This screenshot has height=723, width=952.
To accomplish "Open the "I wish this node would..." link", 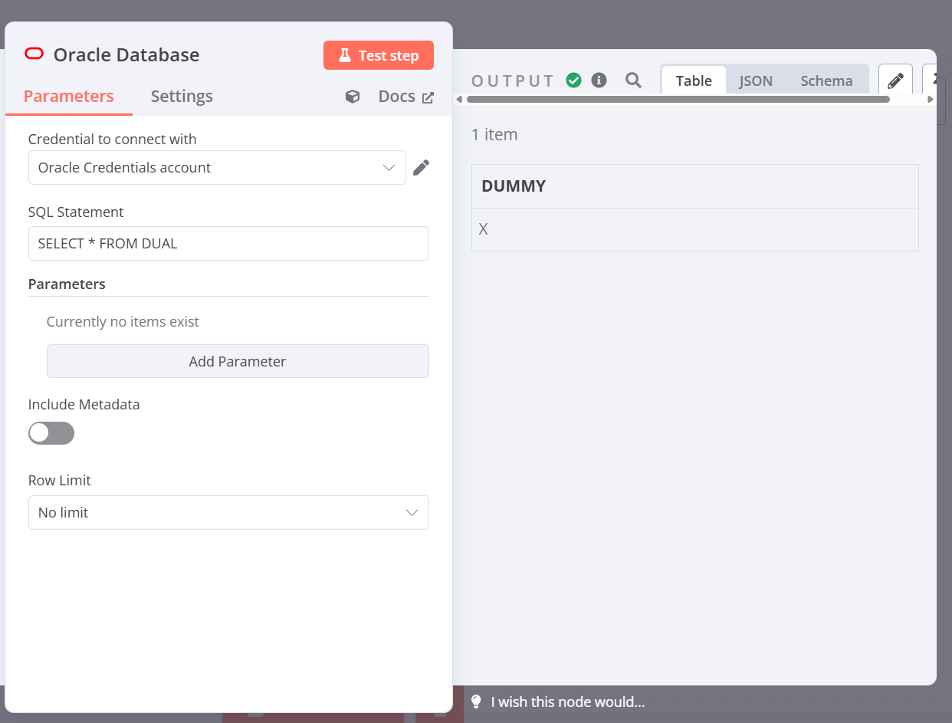I will click(x=568, y=701).
